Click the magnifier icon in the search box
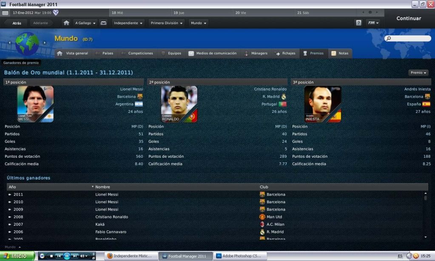The height and width of the screenshot is (261, 435). (389, 38)
